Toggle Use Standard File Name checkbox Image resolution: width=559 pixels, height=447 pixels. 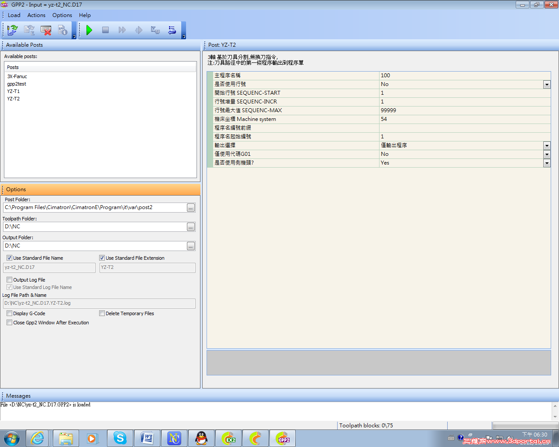click(x=9, y=258)
